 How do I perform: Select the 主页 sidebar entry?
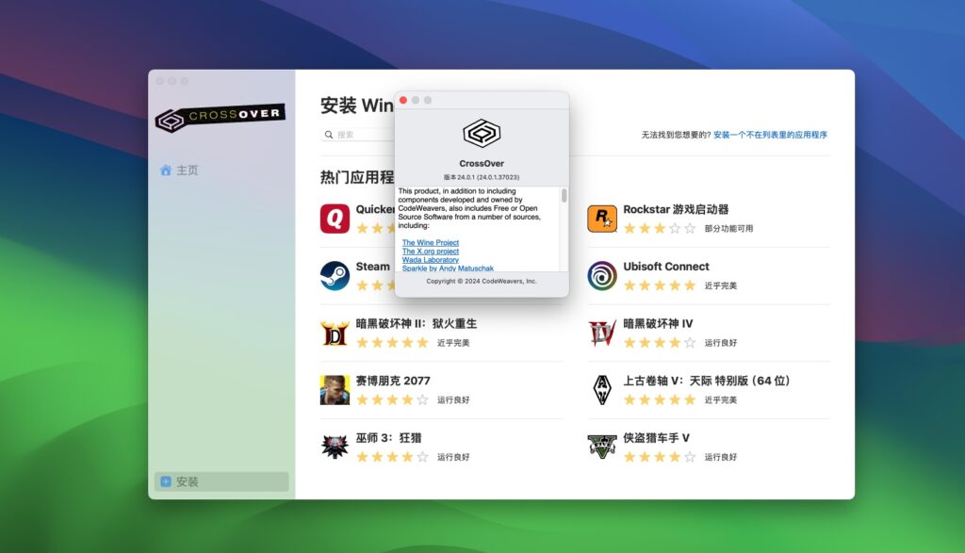186,170
